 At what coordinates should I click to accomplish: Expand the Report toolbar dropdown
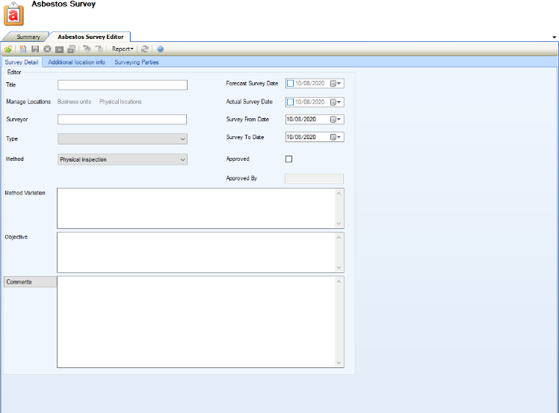click(123, 49)
